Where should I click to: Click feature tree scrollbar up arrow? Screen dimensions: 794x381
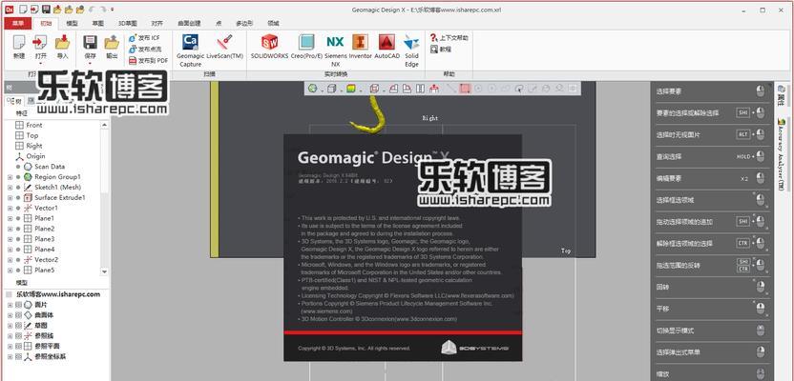pyautogui.click(x=105, y=125)
